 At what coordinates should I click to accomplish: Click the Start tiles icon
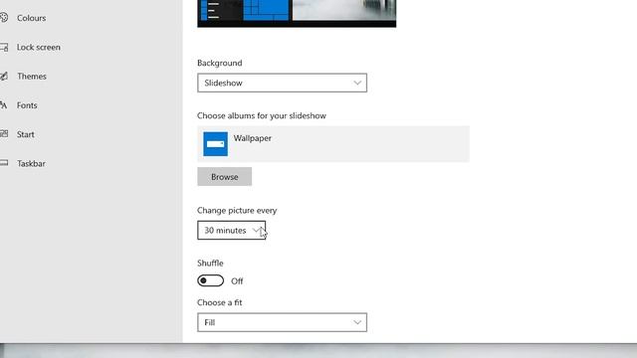(x=4, y=133)
